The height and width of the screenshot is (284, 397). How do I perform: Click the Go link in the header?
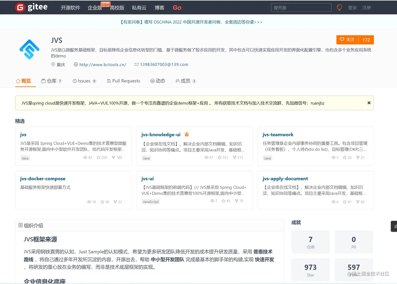177,8
